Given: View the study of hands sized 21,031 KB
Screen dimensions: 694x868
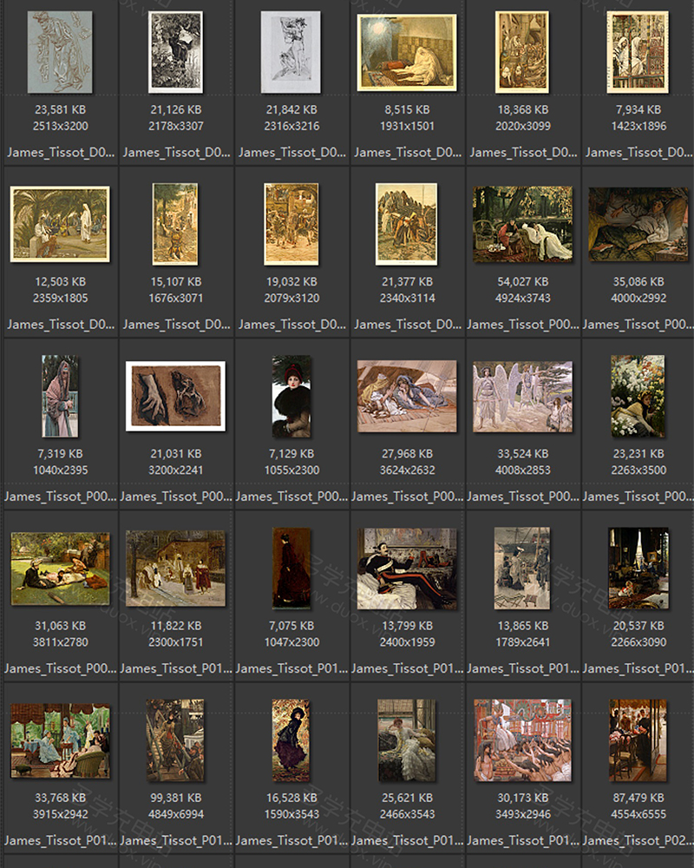Looking at the screenshot, I should click(176, 395).
